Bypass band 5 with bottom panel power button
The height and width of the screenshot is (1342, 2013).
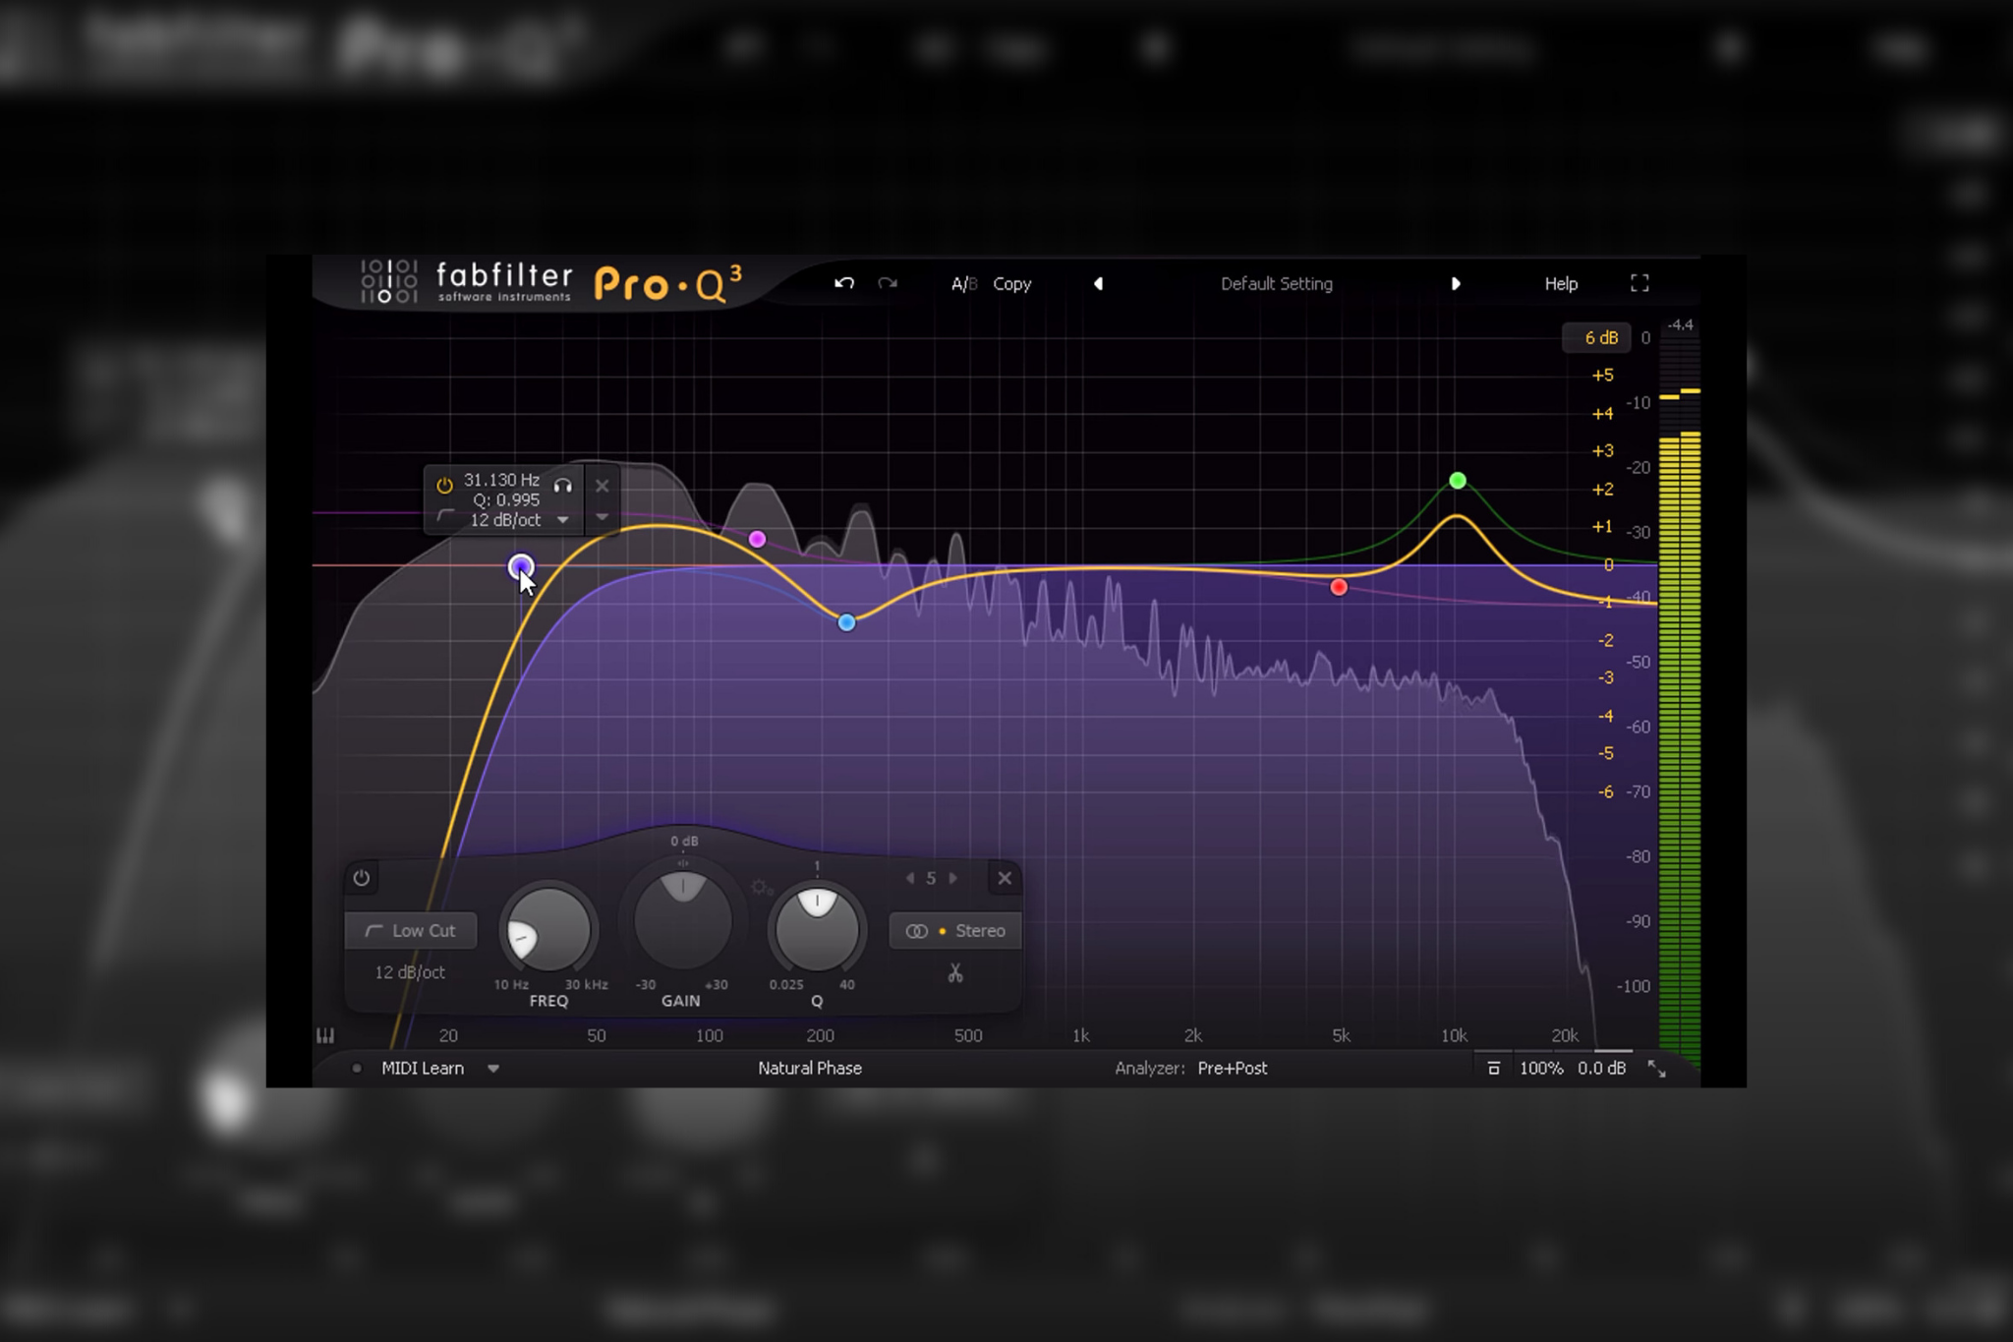point(362,878)
